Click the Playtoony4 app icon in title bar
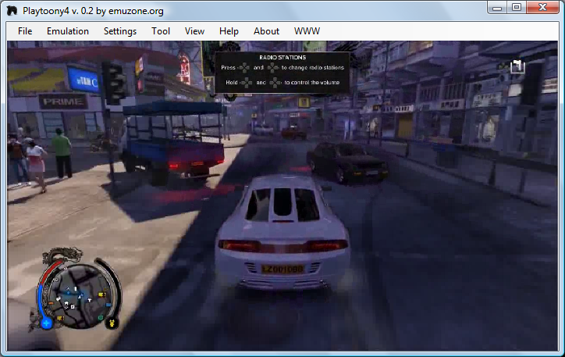 [x=12, y=10]
